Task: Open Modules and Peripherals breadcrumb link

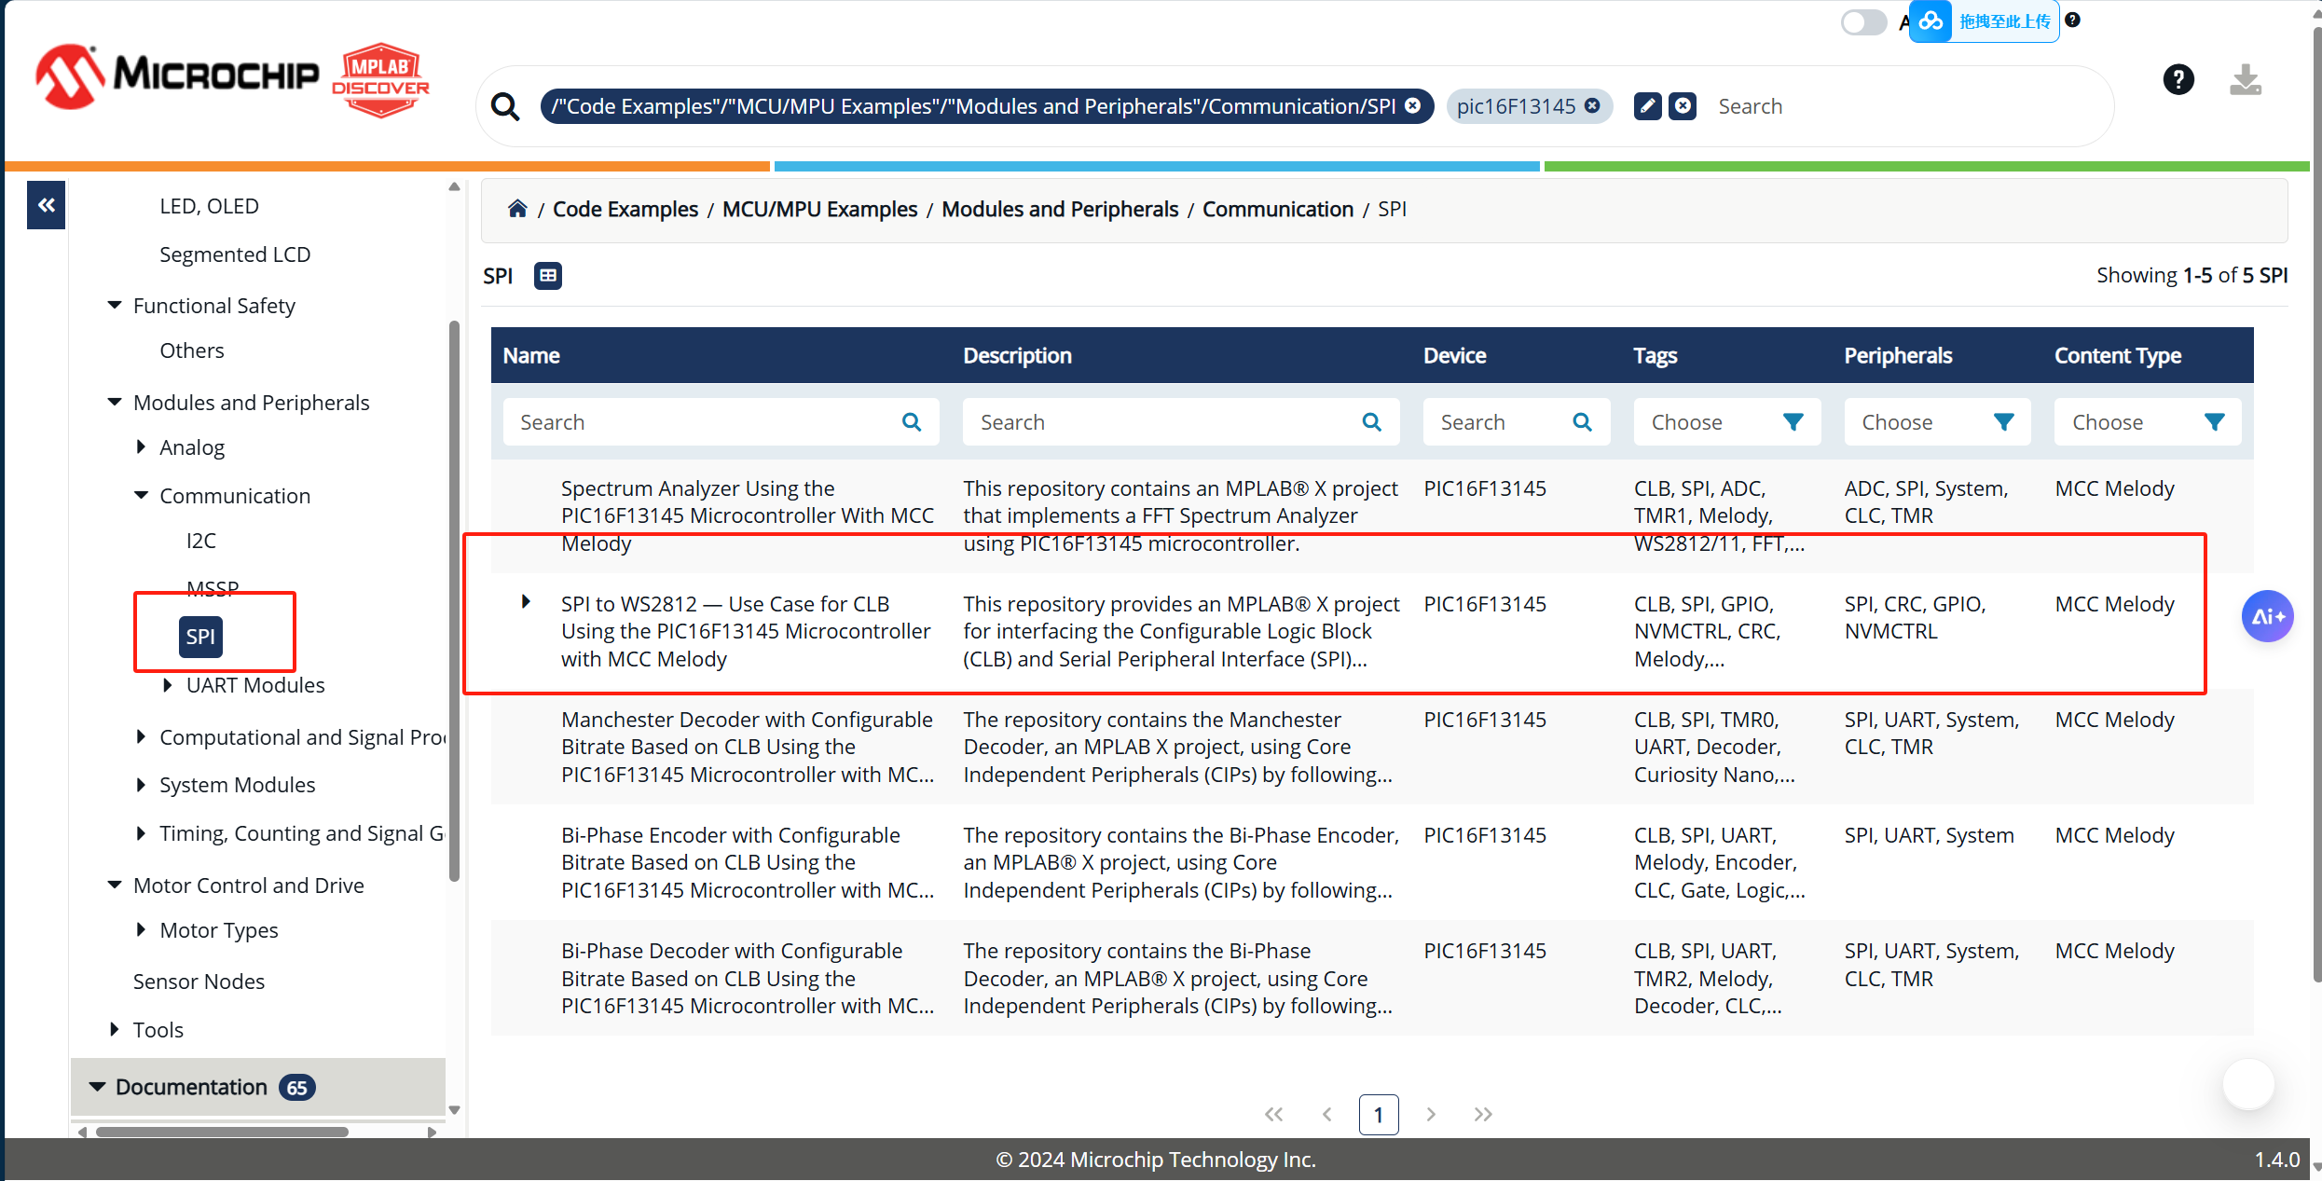Action: (x=1060, y=209)
